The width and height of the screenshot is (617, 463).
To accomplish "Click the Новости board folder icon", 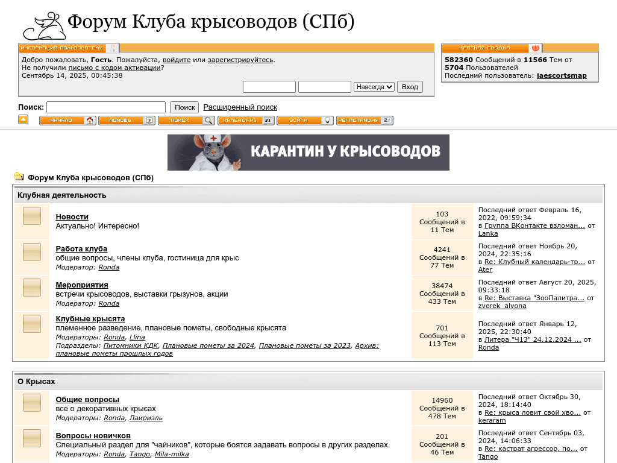I will click(32, 216).
